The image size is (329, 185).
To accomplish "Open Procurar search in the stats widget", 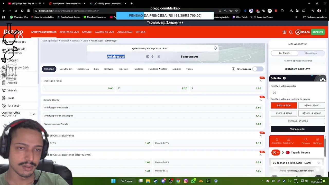I will click(306, 141).
